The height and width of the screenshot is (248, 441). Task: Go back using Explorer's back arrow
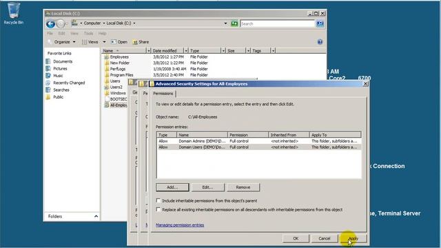click(x=50, y=24)
